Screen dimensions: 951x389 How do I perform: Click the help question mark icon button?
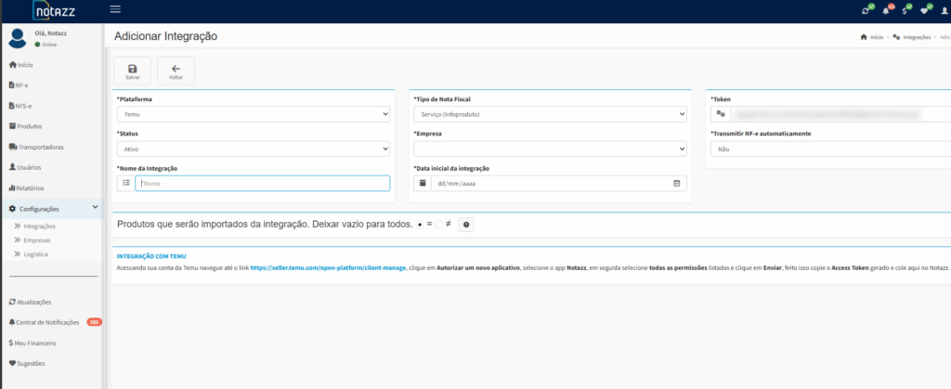tap(466, 225)
